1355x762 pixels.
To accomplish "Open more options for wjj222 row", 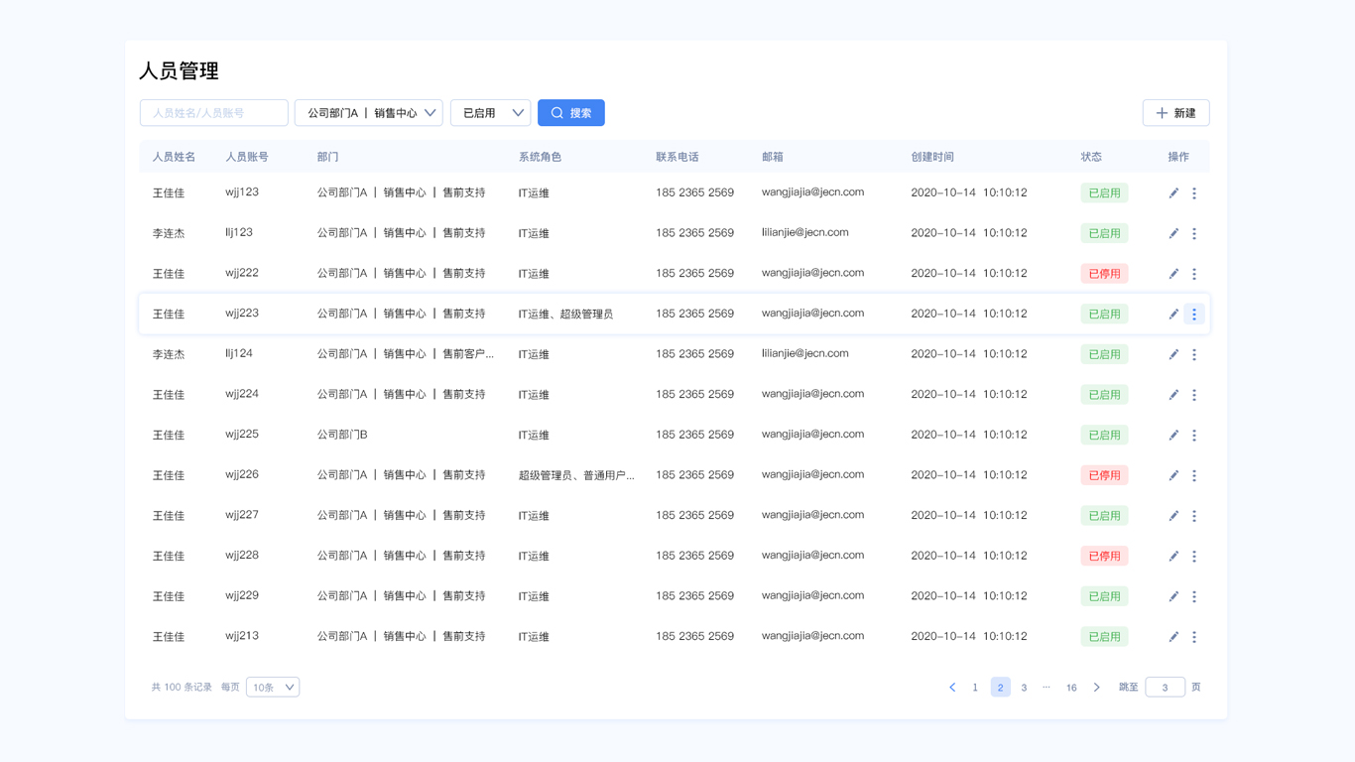I will click(x=1194, y=274).
